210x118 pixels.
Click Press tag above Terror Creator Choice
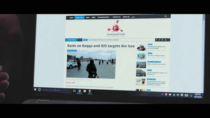point(150,53)
